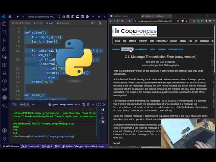Open the Search view in VS Code

coord(4,32)
